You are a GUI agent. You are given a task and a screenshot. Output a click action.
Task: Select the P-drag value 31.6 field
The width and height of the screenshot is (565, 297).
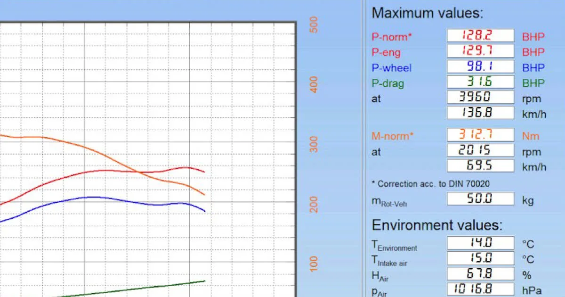tap(480, 82)
